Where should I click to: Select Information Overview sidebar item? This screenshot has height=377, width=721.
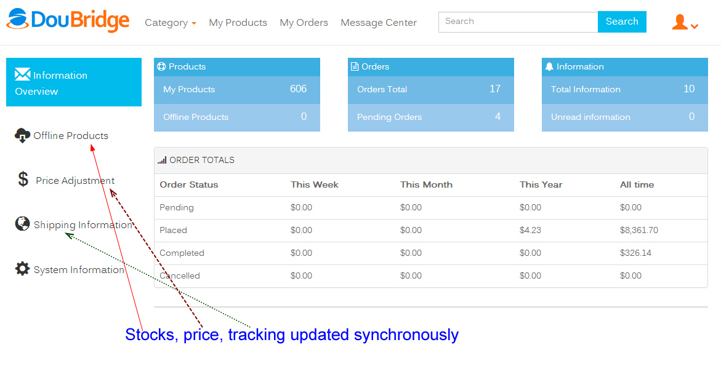(x=73, y=82)
